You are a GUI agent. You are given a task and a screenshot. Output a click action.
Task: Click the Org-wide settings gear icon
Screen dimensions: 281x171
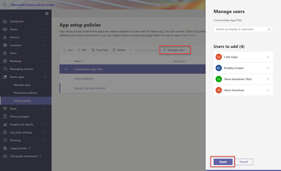pyautogui.click(x=5, y=132)
